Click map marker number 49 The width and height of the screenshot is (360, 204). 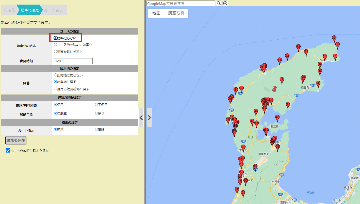(255, 167)
